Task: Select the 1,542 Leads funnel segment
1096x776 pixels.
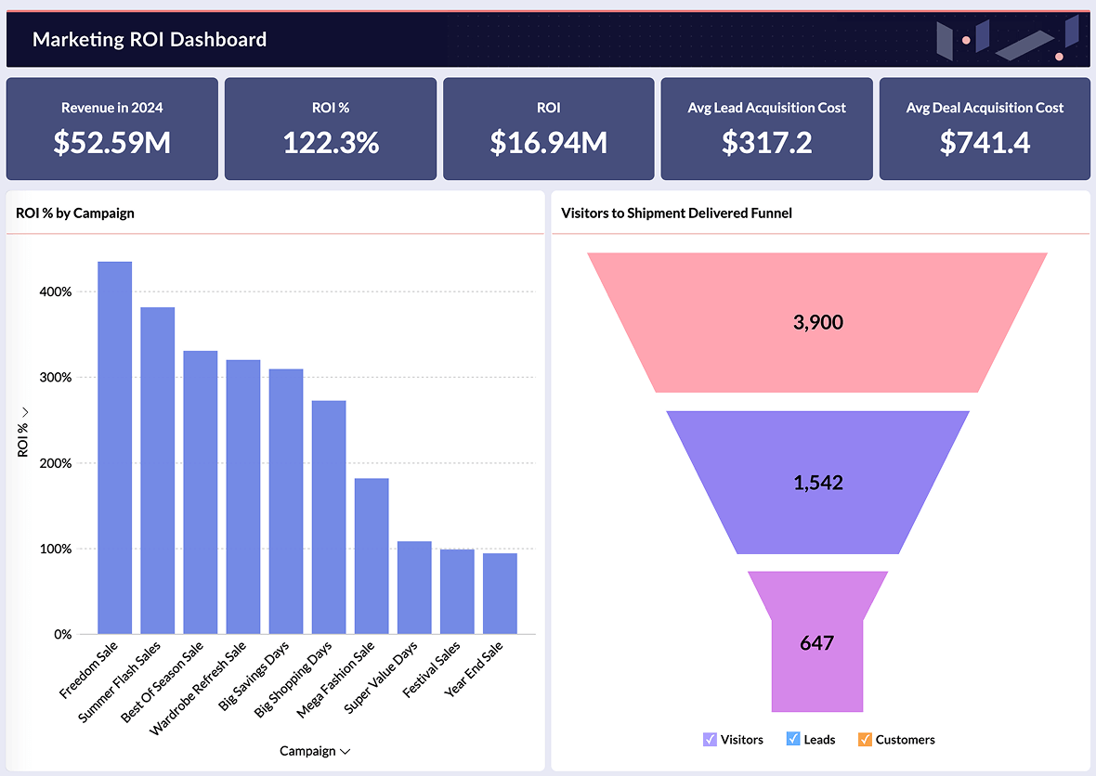Action: point(817,483)
